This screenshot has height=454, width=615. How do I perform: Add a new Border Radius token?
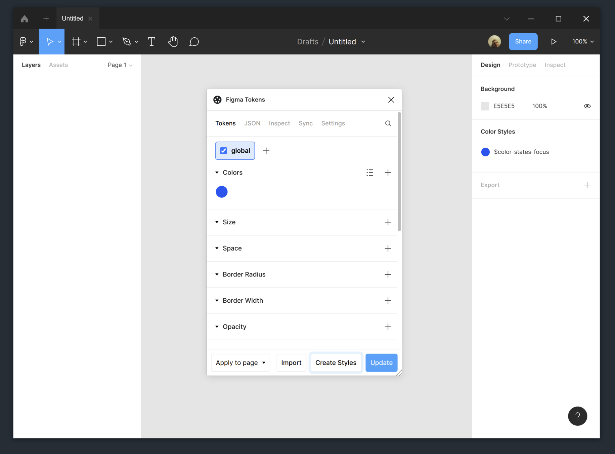coord(388,274)
